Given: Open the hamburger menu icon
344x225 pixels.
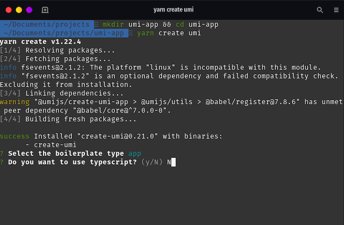Looking at the screenshot, I should tap(336, 10).
